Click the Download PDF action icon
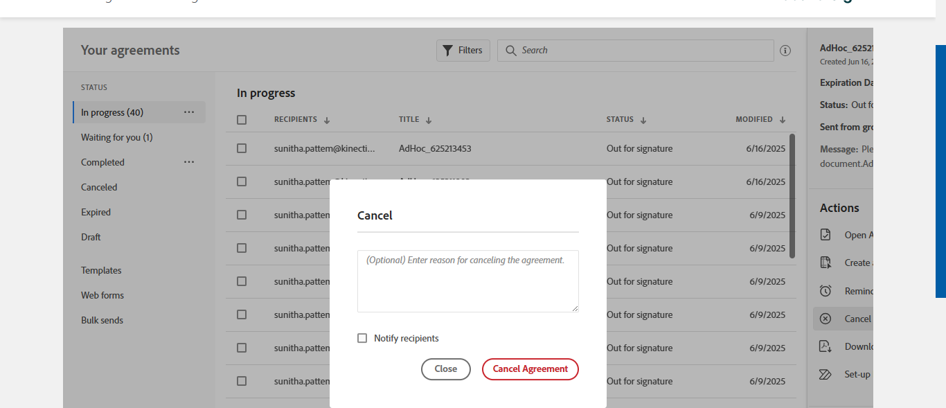 [825, 346]
